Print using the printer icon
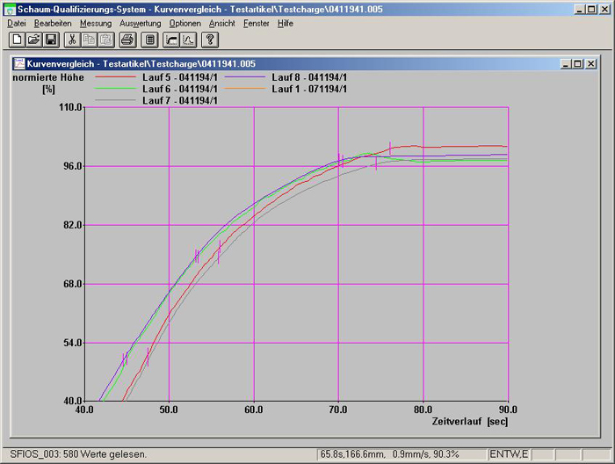Viewport: 615px width, 464px height. [128, 40]
